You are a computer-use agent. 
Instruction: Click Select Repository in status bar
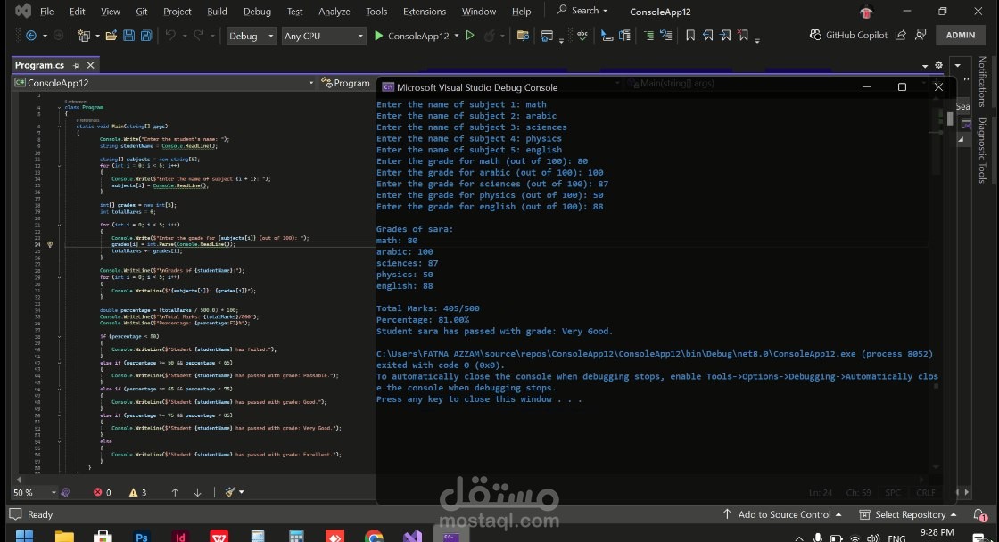tap(908, 514)
